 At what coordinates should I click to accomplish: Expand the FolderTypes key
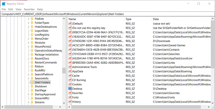tap(28, 23)
